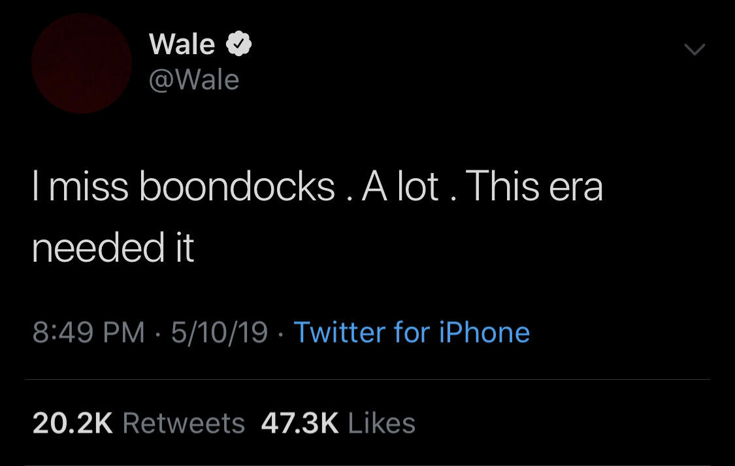Open the Twitter for iPhone source link

(412, 332)
